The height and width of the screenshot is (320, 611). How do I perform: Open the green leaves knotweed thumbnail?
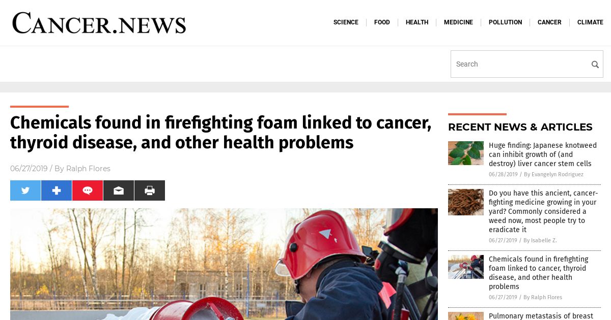click(466, 153)
